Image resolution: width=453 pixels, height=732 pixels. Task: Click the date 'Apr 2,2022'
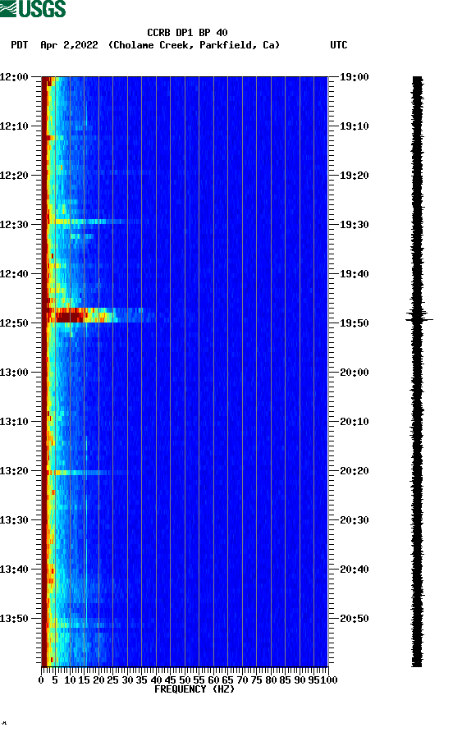[x=69, y=45]
